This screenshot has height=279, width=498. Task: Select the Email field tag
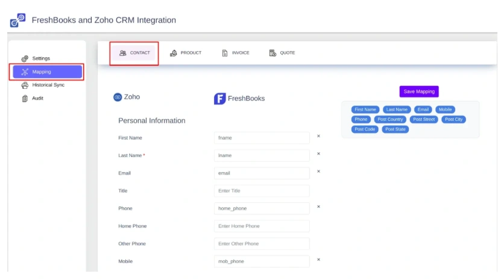[423, 109]
